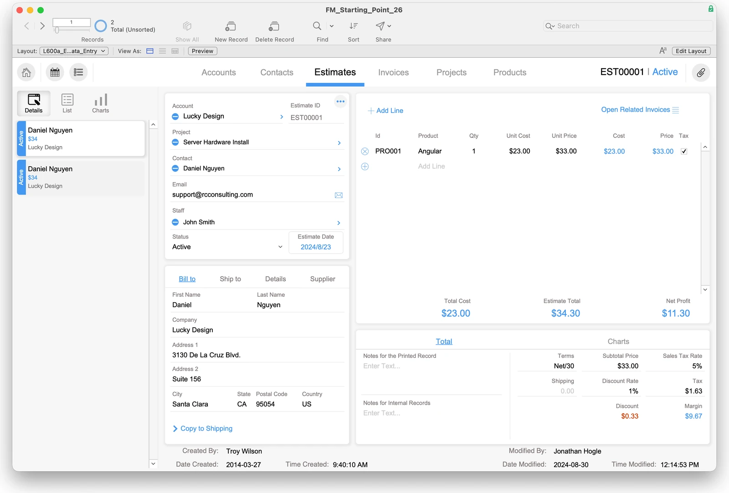The height and width of the screenshot is (493, 729).
Task: Click the Delete Record toolbar icon
Action: tap(274, 26)
